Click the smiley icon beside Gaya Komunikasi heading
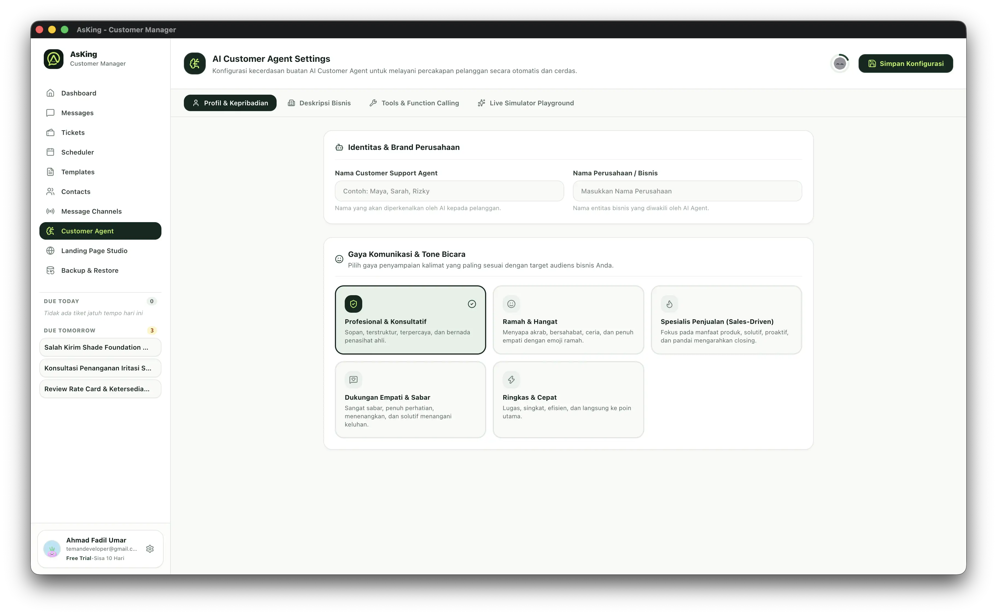 [339, 259]
